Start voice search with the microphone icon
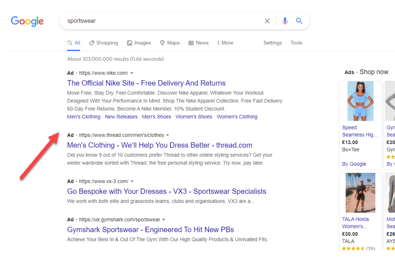This screenshot has height=263, width=395. tap(285, 21)
